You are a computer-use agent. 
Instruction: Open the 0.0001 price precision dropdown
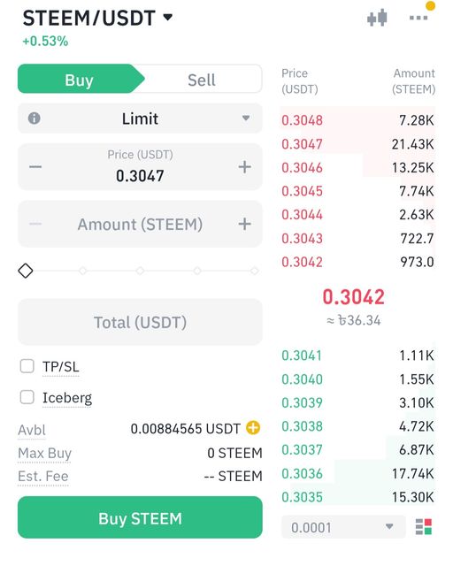342,527
